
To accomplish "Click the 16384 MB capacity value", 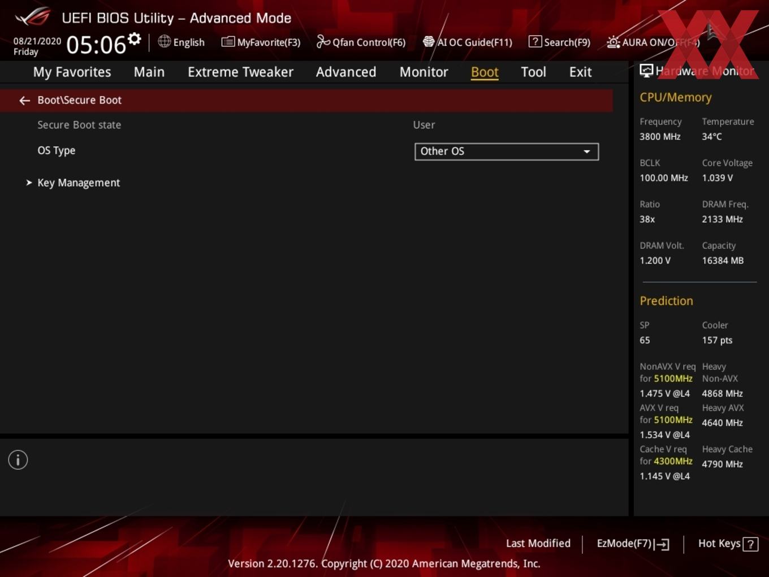I will point(723,261).
